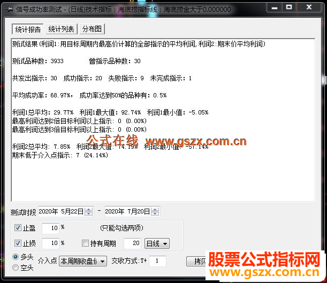The height and width of the screenshot is (283, 327).
Task: Click the 止损 percentage input field
Action: [x=50, y=243]
